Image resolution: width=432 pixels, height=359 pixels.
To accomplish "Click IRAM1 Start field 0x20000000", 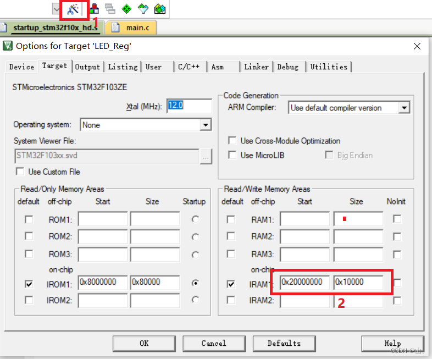I will (x=304, y=282).
